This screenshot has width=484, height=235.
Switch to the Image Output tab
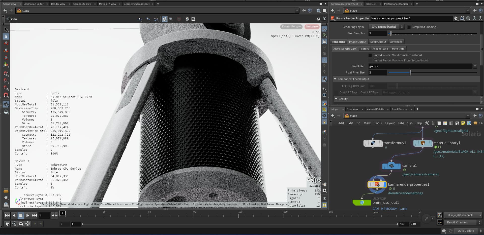(x=357, y=42)
